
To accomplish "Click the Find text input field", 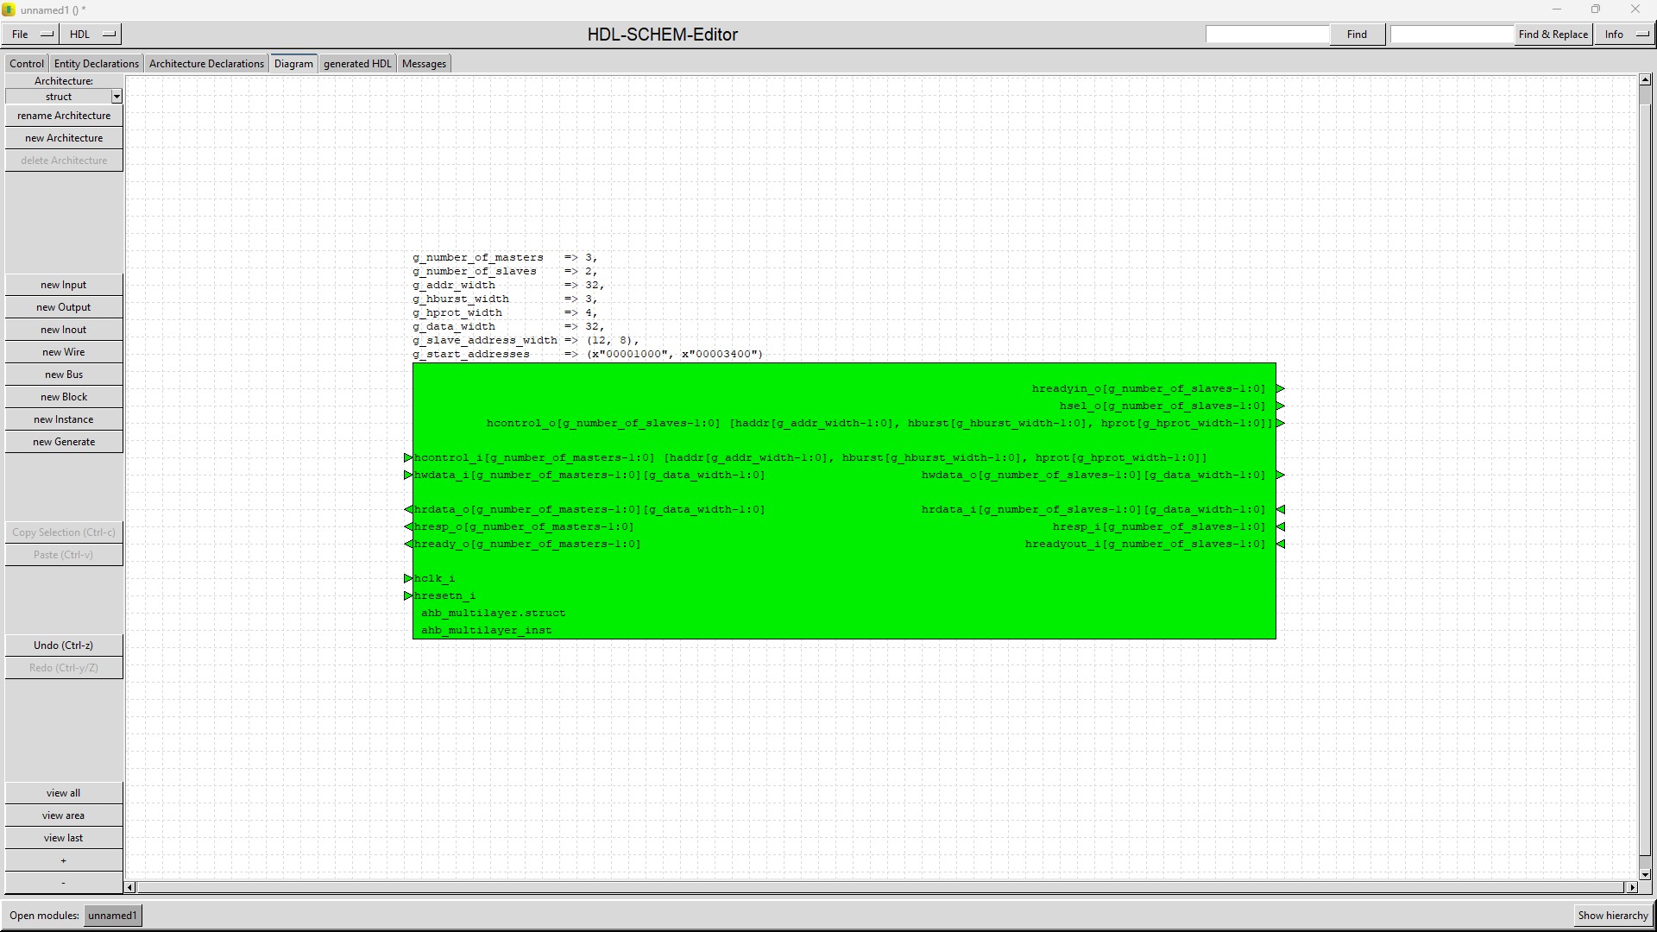I will coord(1267,35).
